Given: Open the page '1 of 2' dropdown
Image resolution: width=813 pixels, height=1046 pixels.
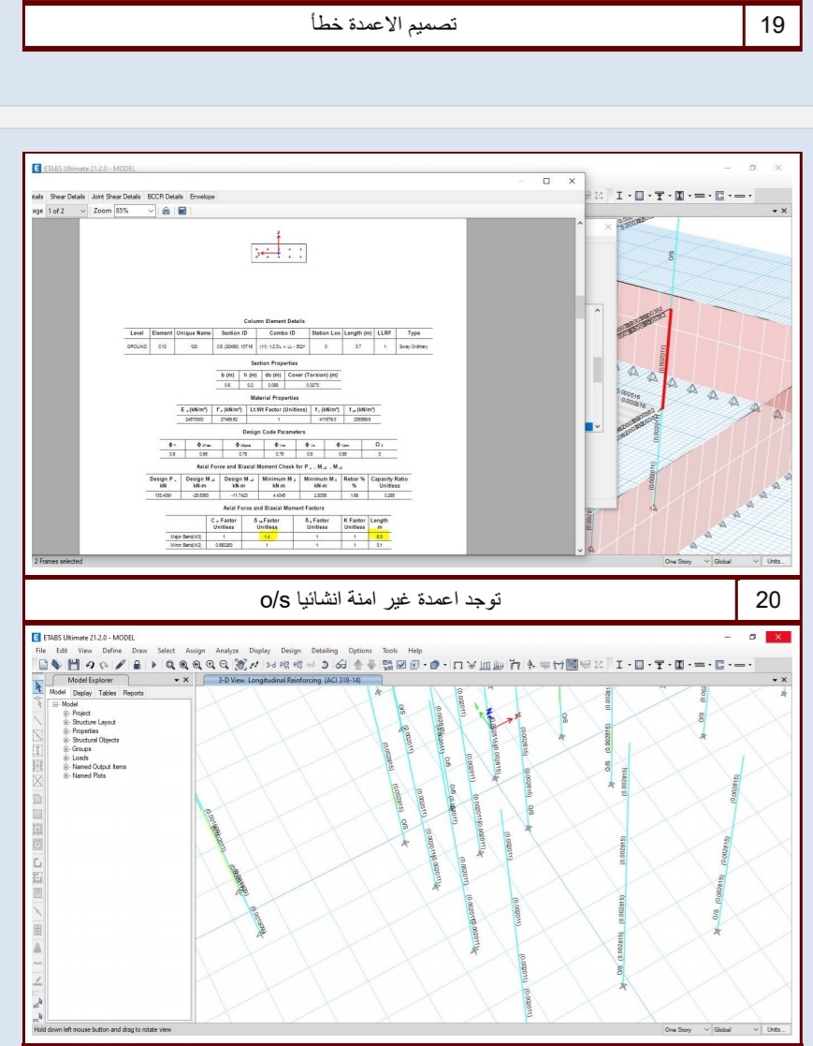Looking at the screenshot, I should pos(66,211).
